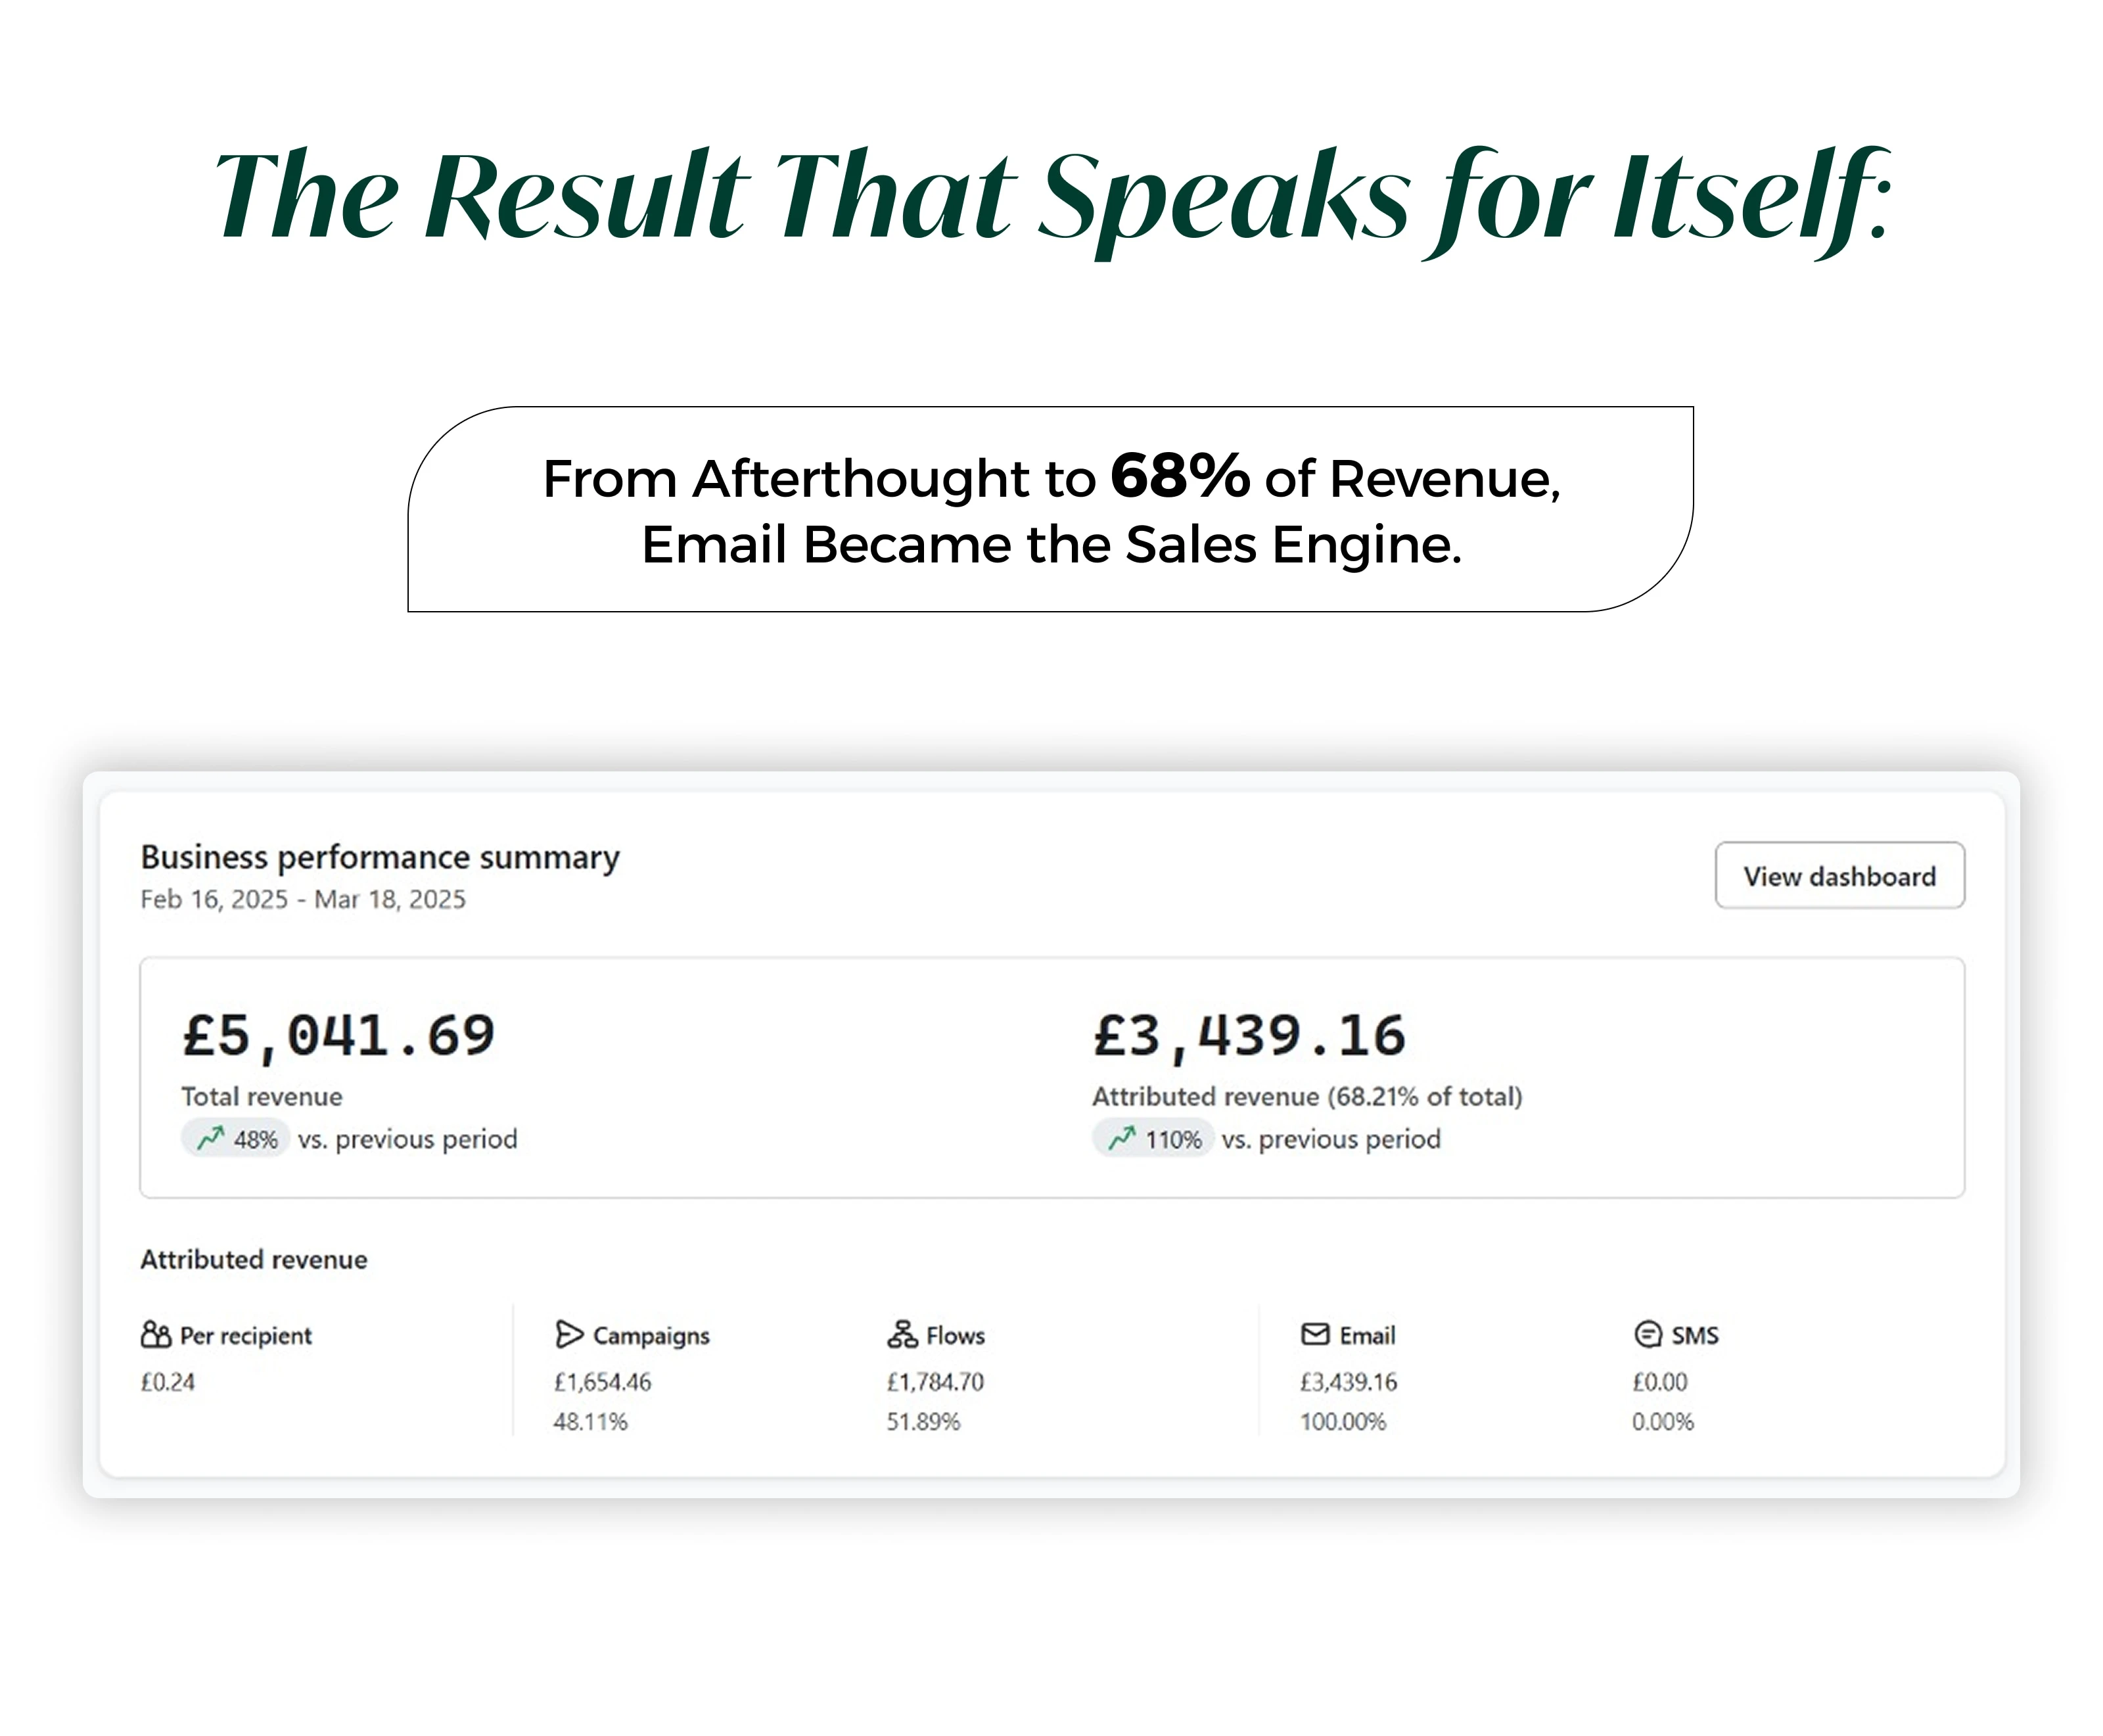The height and width of the screenshot is (1736, 2103).
Task: Click the SMS chat bubble icon
Action: click(1647, 1334)
